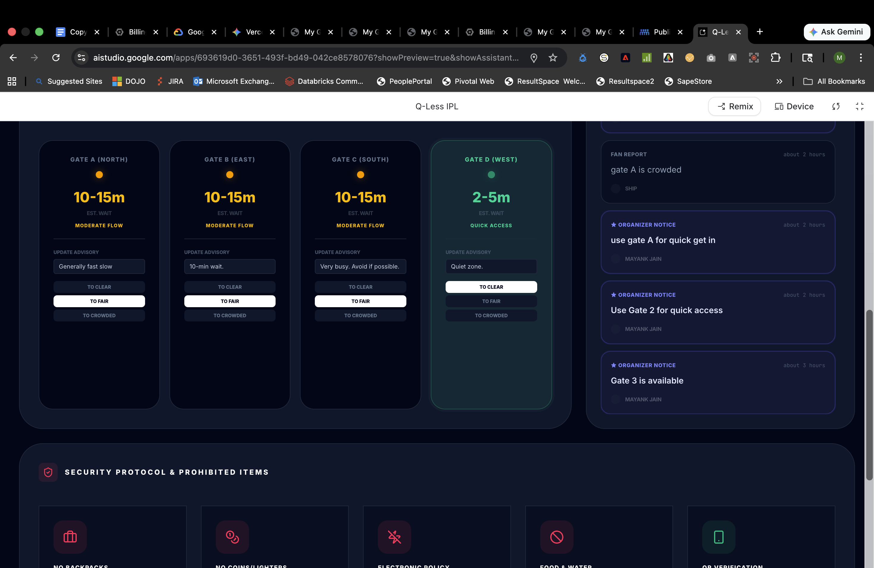Switch to the Google Cloud tab
The image size is (874, 568).
pyautogui.click(x=195, y=32)
